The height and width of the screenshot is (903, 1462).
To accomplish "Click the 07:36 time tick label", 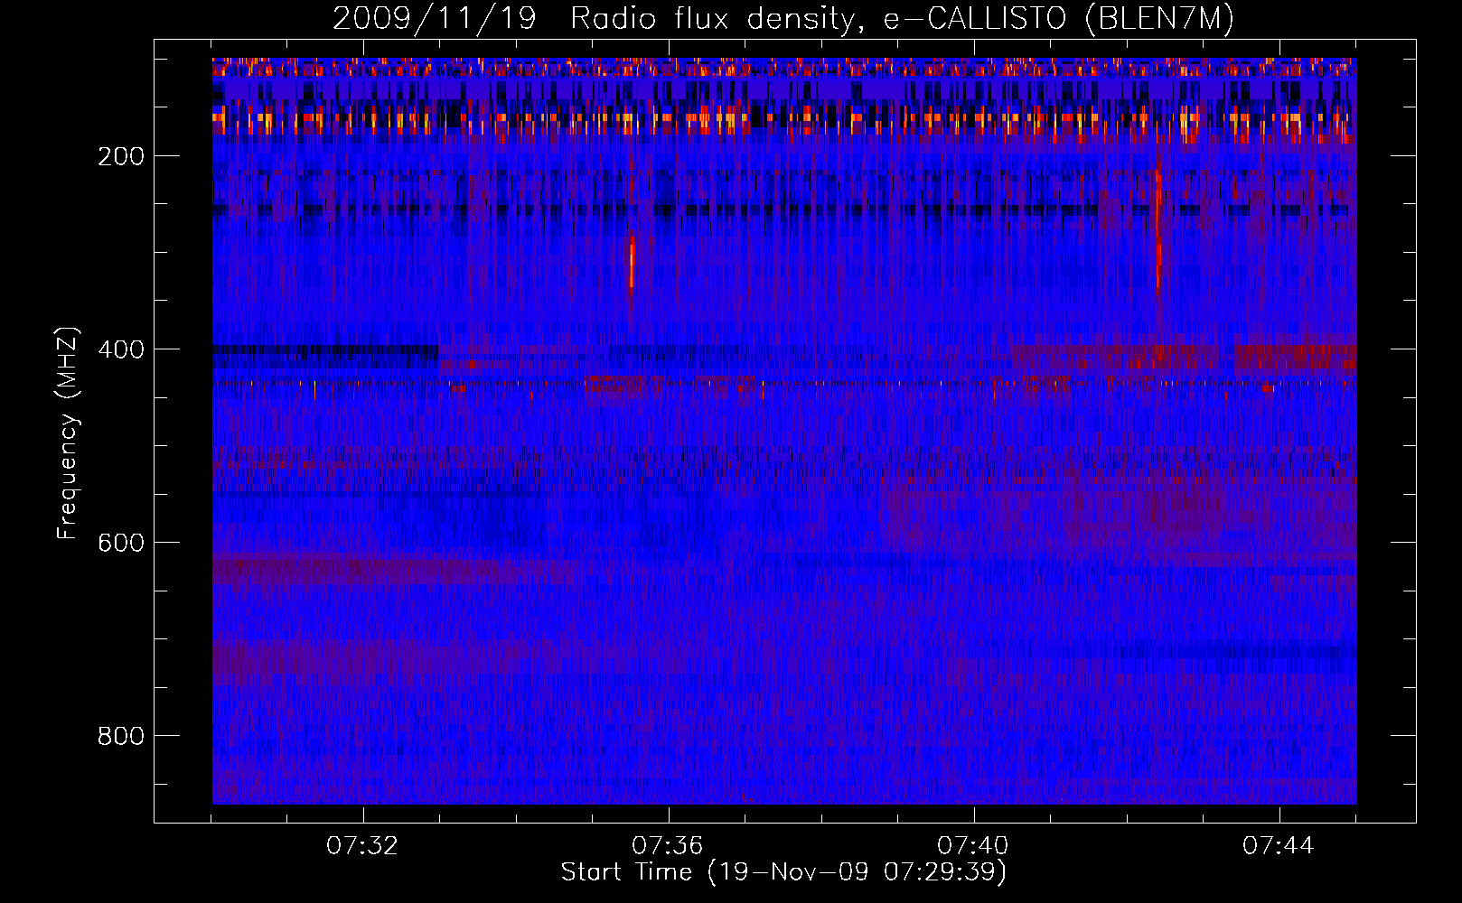I will click(668, 846).
